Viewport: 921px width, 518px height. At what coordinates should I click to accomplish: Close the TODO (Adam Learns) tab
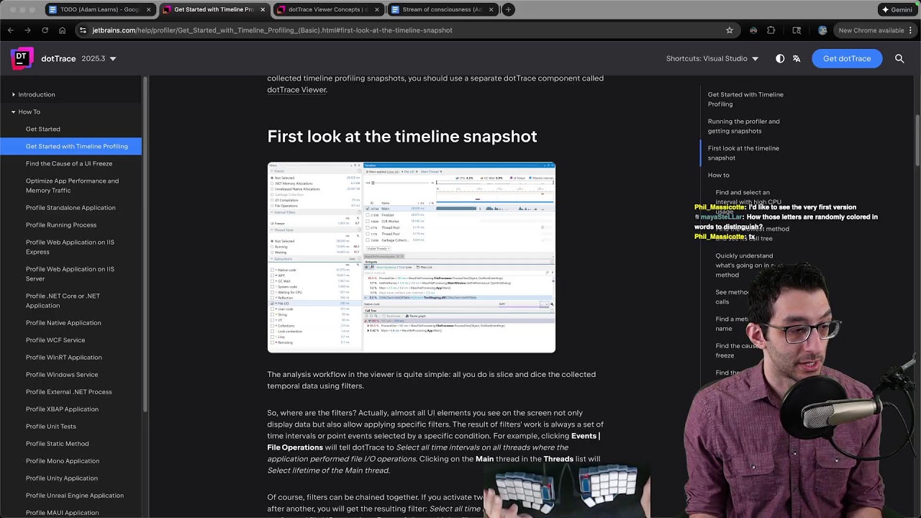pyautogui.click(x=148, y=9)
